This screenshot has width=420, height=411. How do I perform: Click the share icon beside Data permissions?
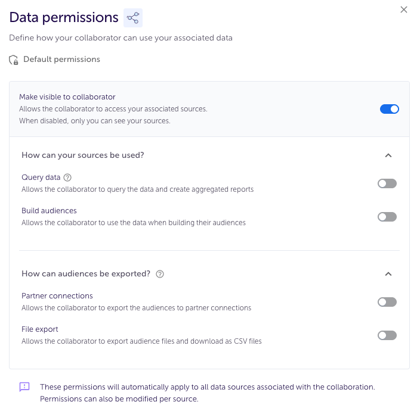133,18
